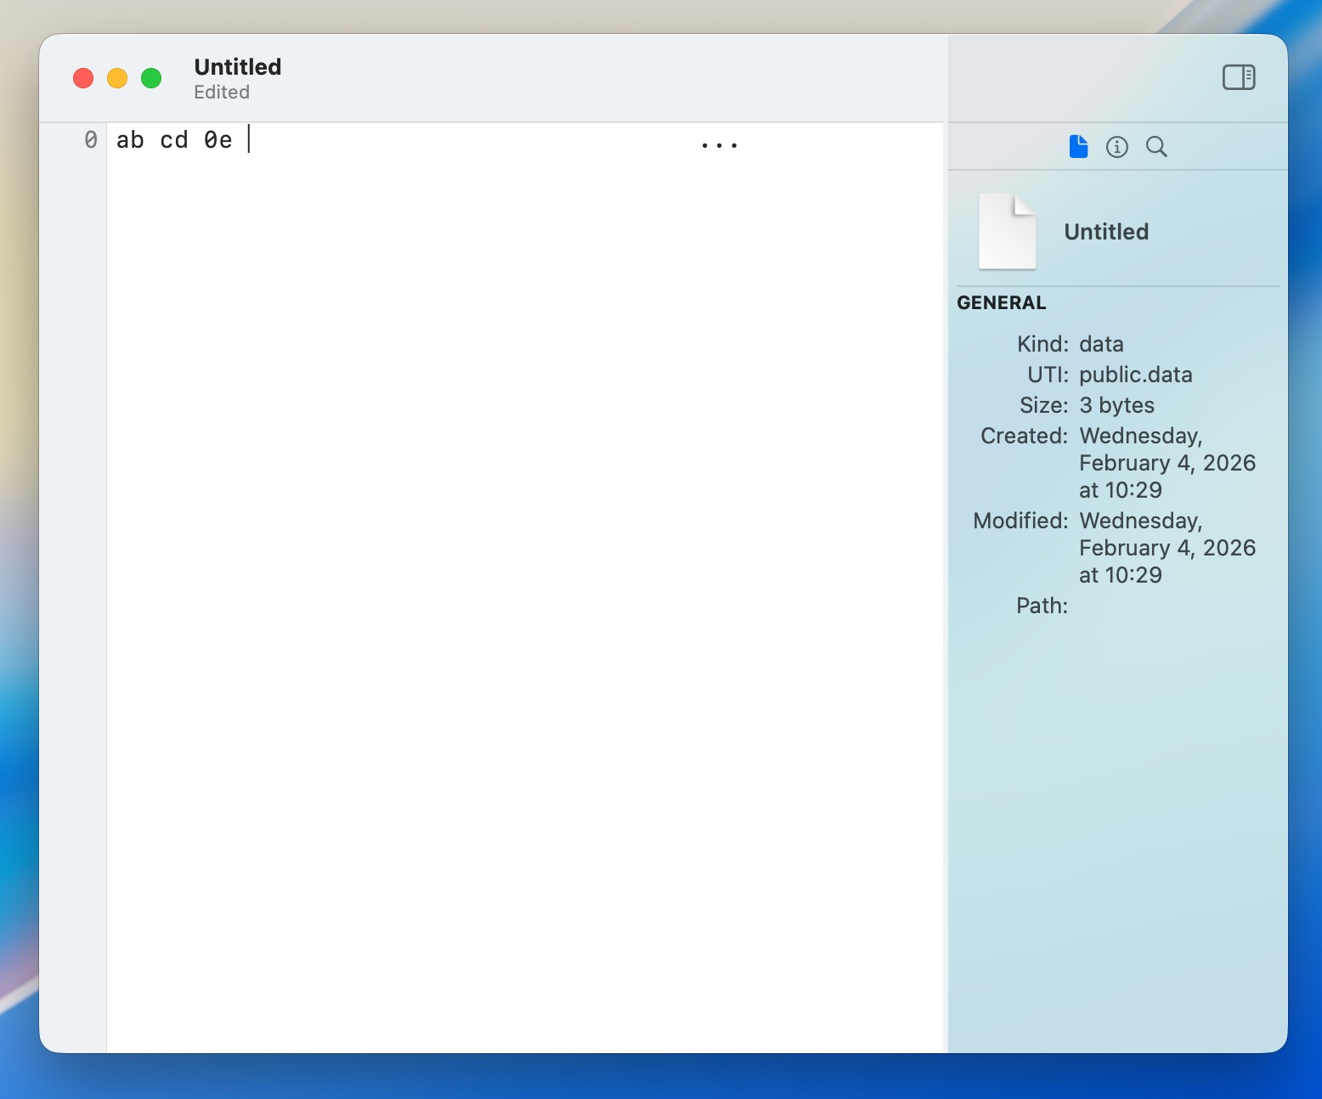Click the ASCII dots text column
1322x1099 pixels.
pos(719,145)
